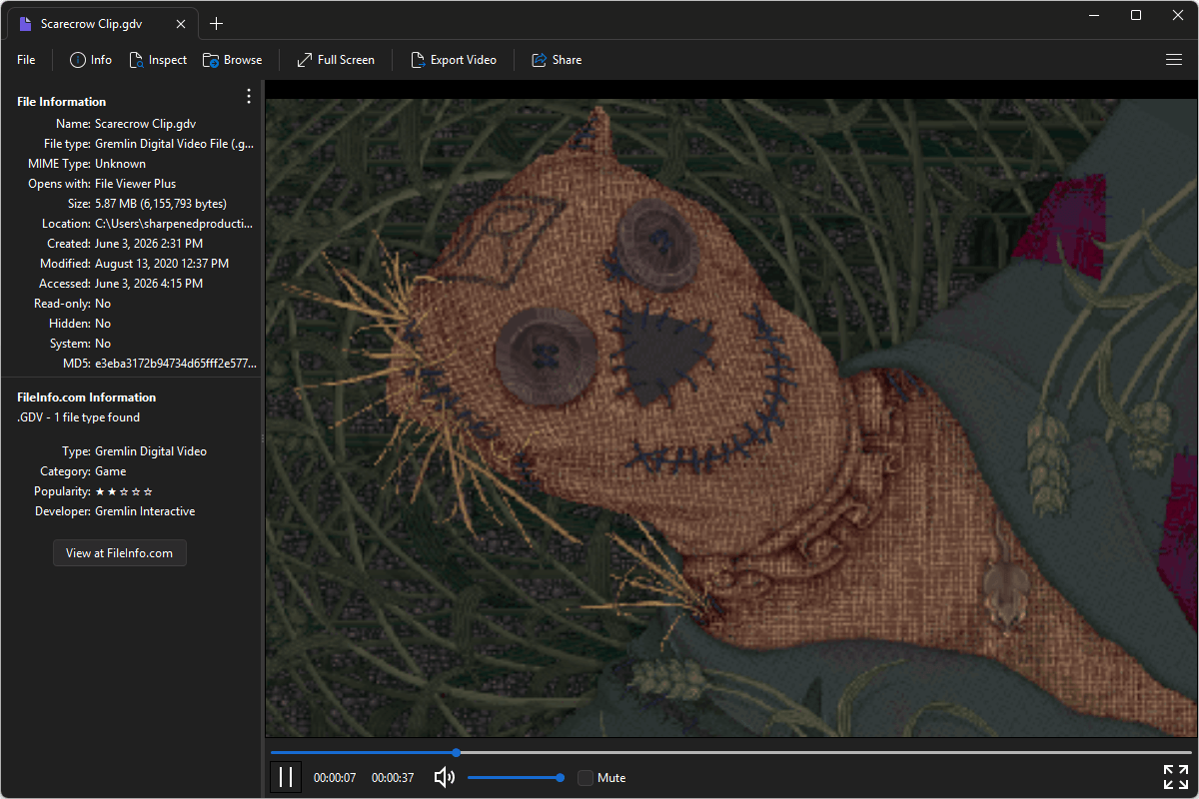Add a new tab with plus icon
Viewport: 1199px width, 799px height.
(216, 24)
